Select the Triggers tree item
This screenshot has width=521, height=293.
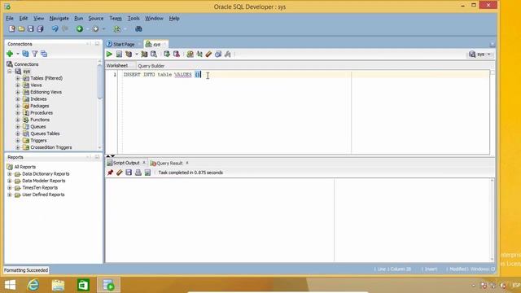point(38,141)
